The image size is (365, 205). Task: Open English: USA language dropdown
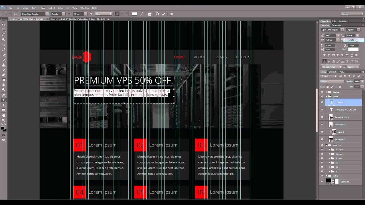click(x=332, y=67)
